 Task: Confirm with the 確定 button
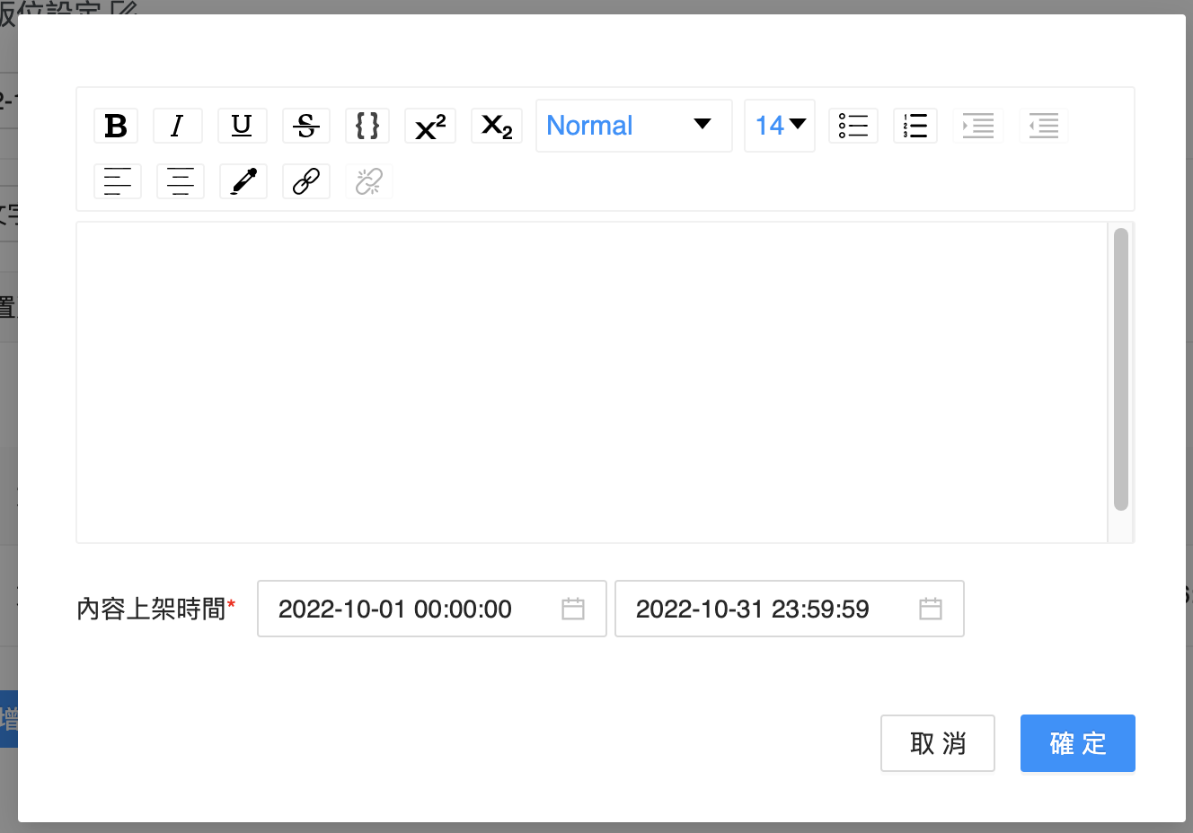[x=1077, y=743]
